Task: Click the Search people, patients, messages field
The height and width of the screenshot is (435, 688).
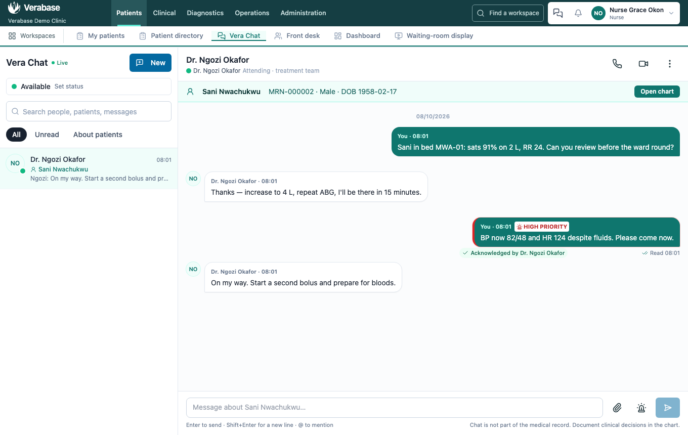Action: coord(89,111)
